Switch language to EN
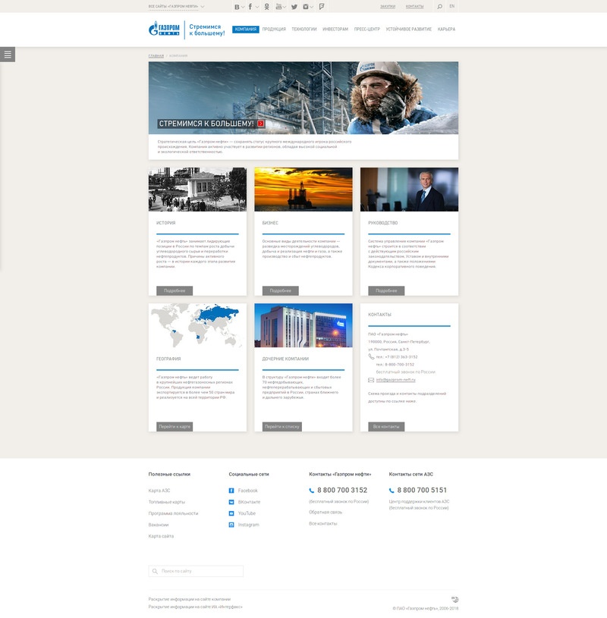 452,6
